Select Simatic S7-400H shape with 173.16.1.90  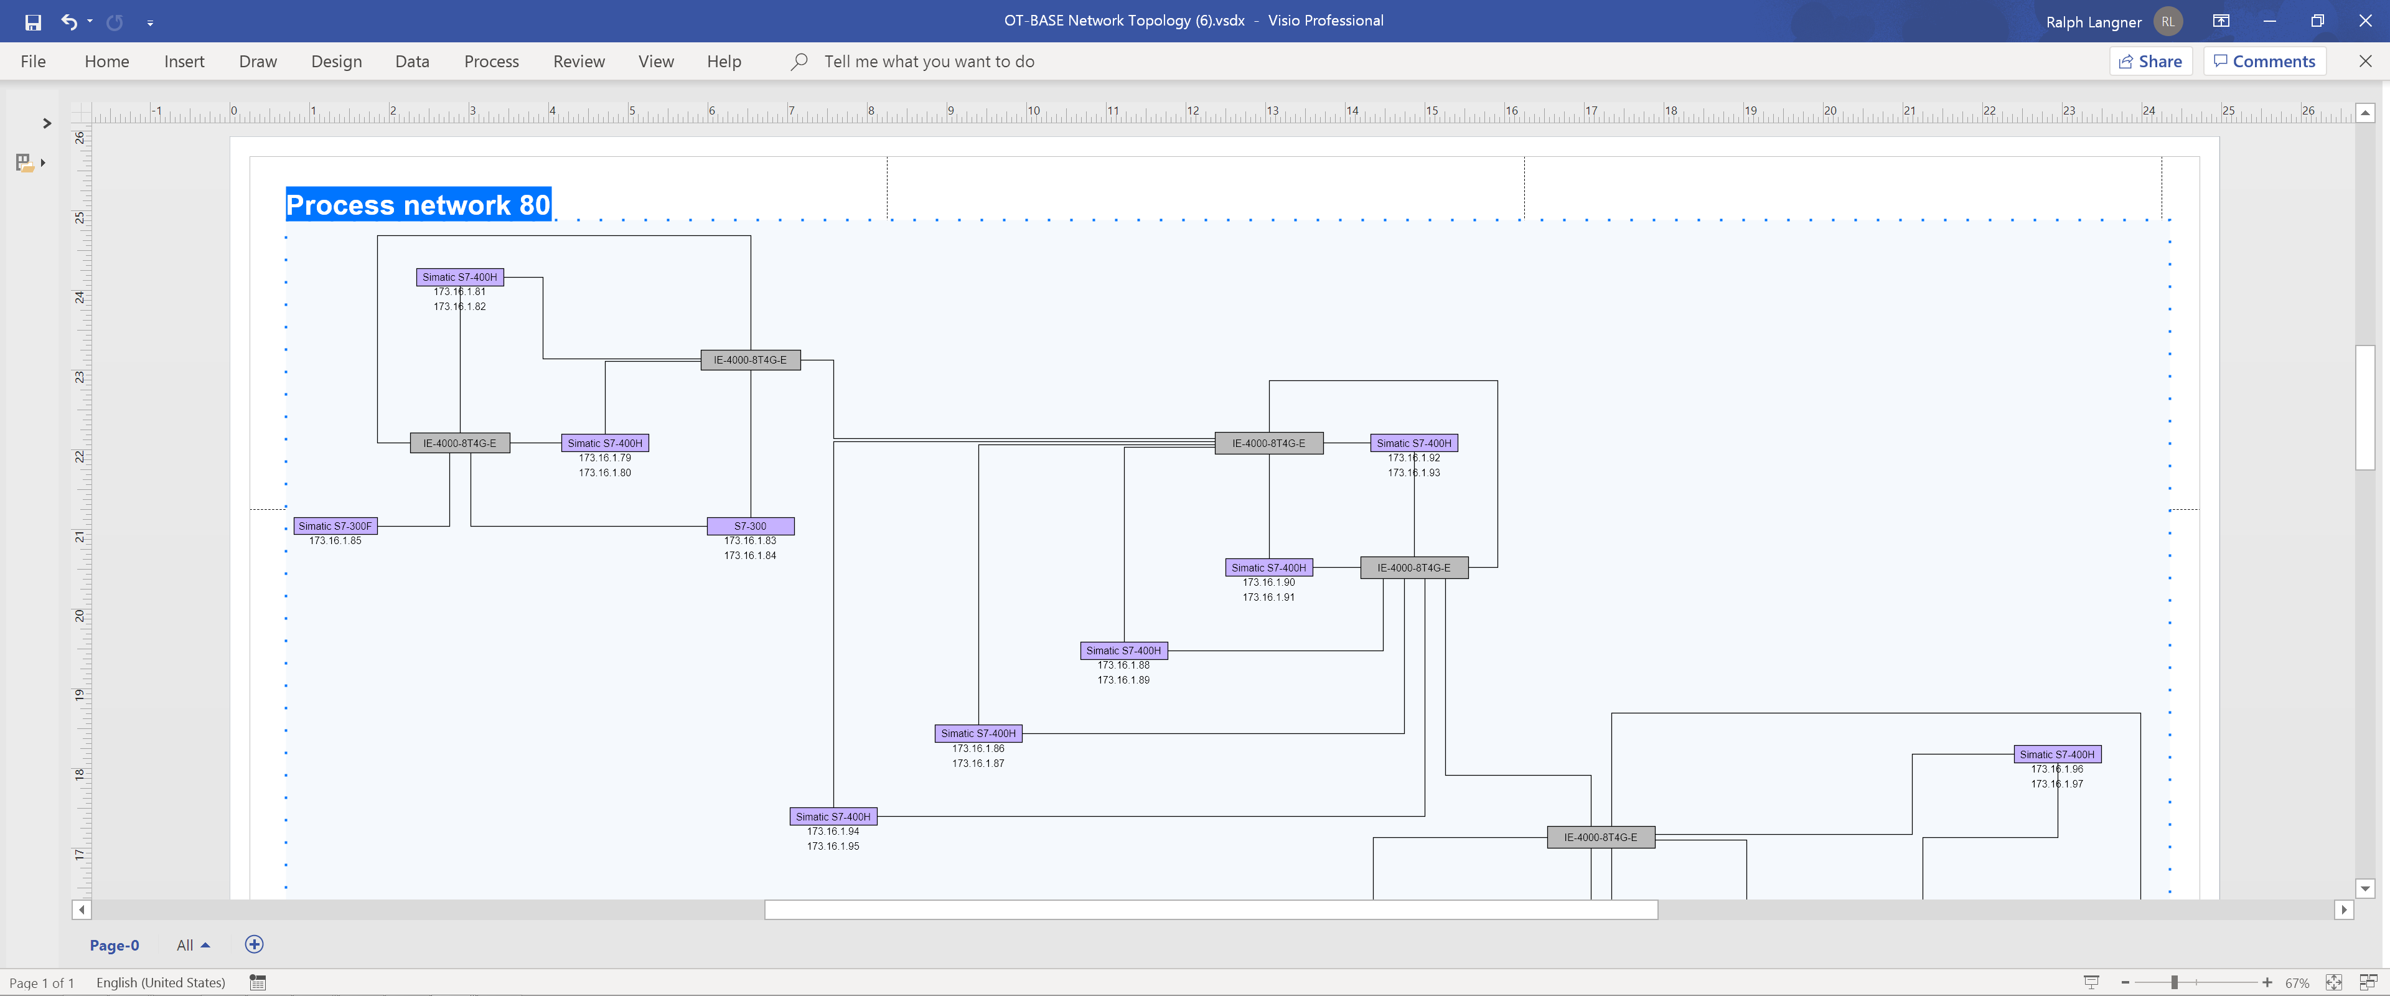(x=1268, y=567)
